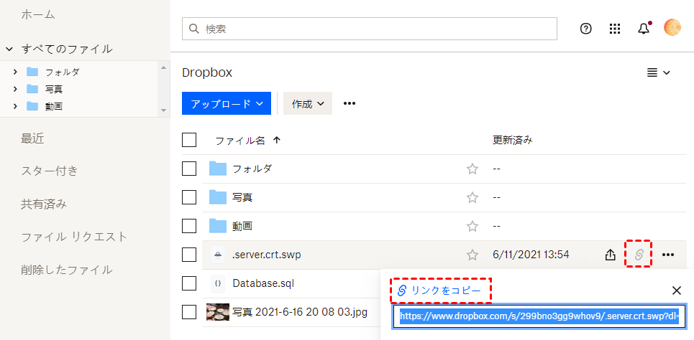Click the 検索 search input field
Viewport: 694px width, 340px height.
click(x=370, y=29)
